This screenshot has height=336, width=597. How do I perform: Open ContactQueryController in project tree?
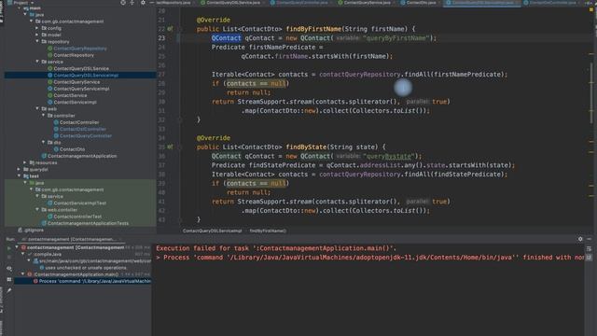(x=86, y=135)
